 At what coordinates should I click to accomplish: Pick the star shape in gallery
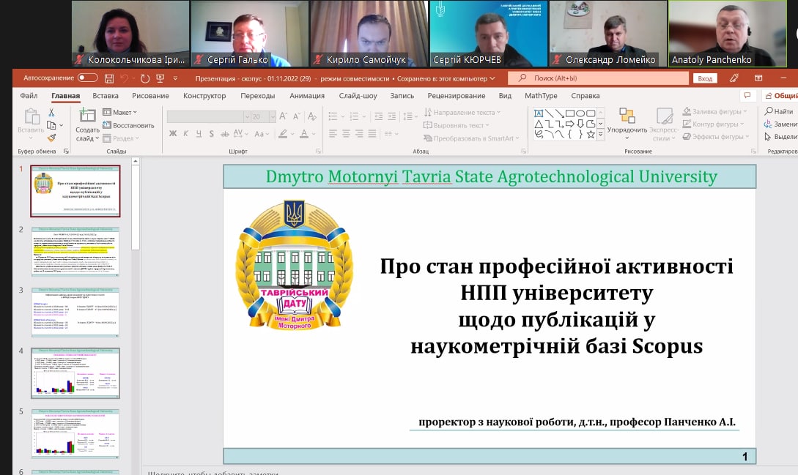coord(591,133)
